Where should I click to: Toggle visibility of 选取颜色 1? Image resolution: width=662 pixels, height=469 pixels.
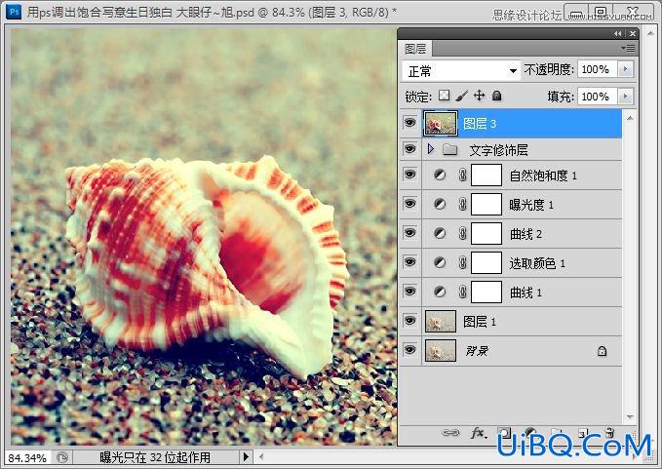[409, 261]
